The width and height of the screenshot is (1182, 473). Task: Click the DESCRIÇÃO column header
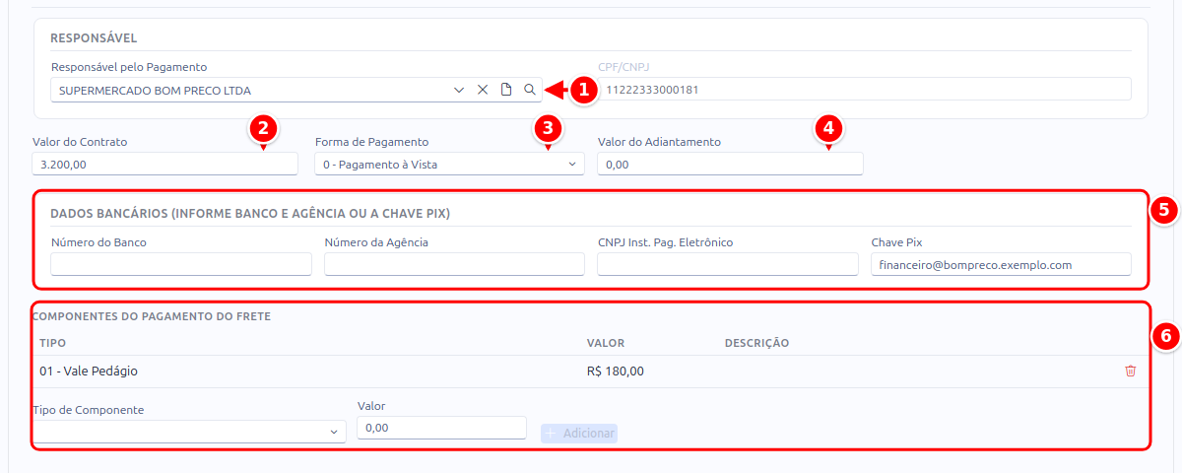(757, 343)
